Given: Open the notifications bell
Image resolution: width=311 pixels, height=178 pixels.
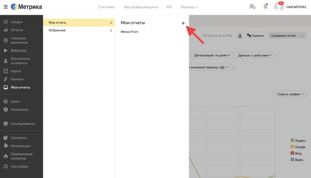Looking at the screenshot, I should (x=265, y=7).
